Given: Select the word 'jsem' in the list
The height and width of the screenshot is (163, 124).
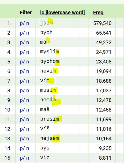Looking at the screenshot, I should pos(46,23).
